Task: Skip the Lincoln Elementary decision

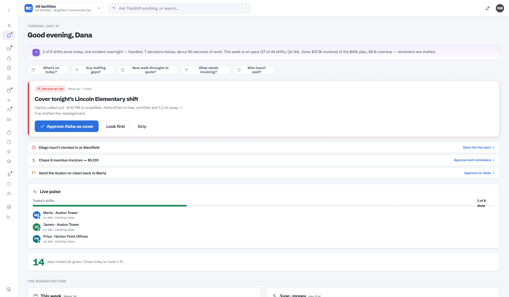Action: coord(142,126)
